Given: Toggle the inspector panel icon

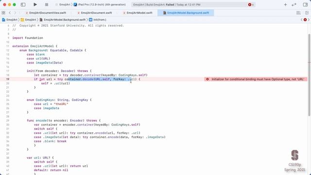Looking at the screenshot, I should [x=305, y=4].
